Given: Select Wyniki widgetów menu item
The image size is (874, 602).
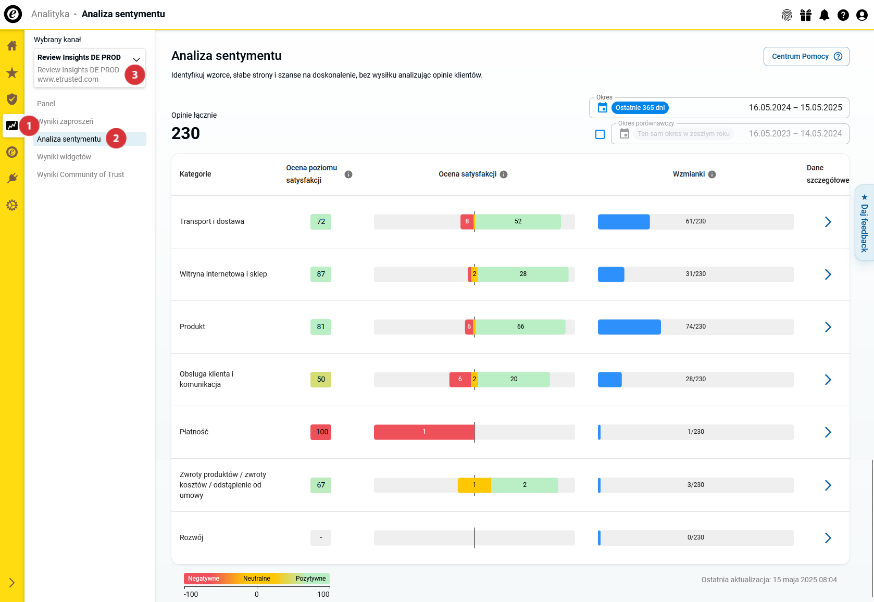Looking at the screenshot, I should pos(64,157).
